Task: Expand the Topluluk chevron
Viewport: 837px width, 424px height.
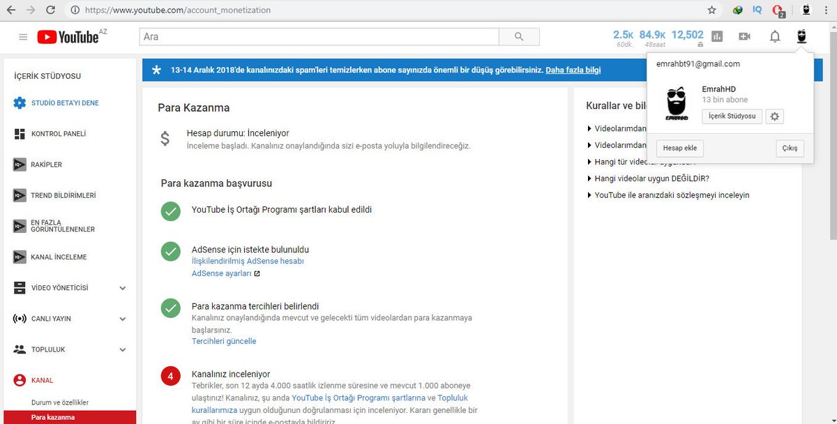Action: [x=123, y=349]
